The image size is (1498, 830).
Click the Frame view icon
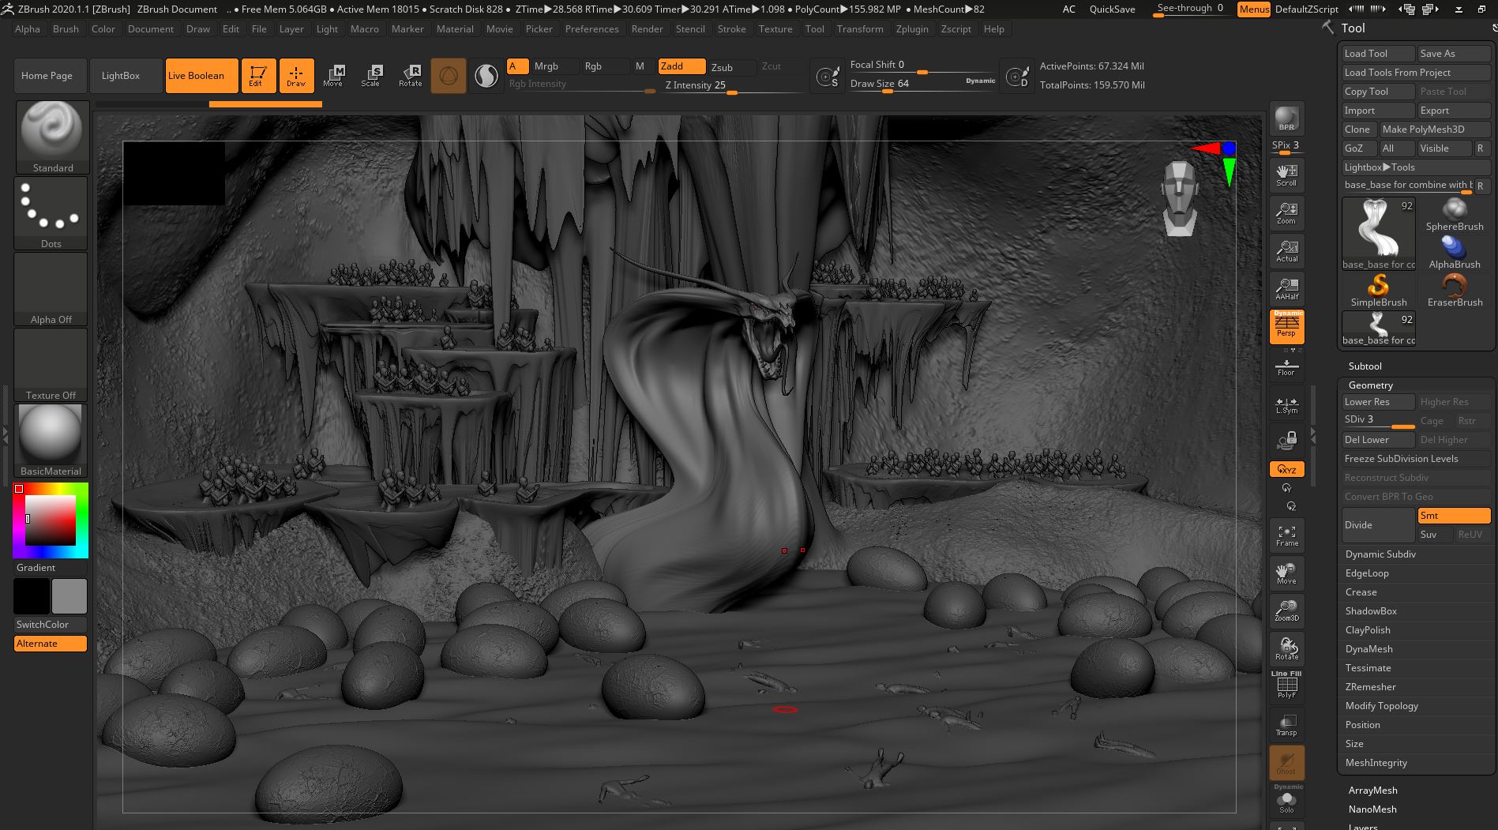pyautogui.click(x=1286, y=536)
